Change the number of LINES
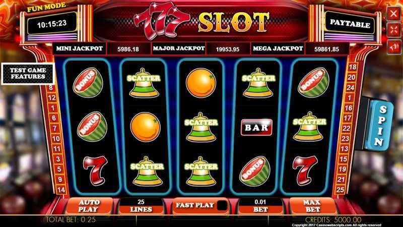The image size is (403, 227). (141, 206)
